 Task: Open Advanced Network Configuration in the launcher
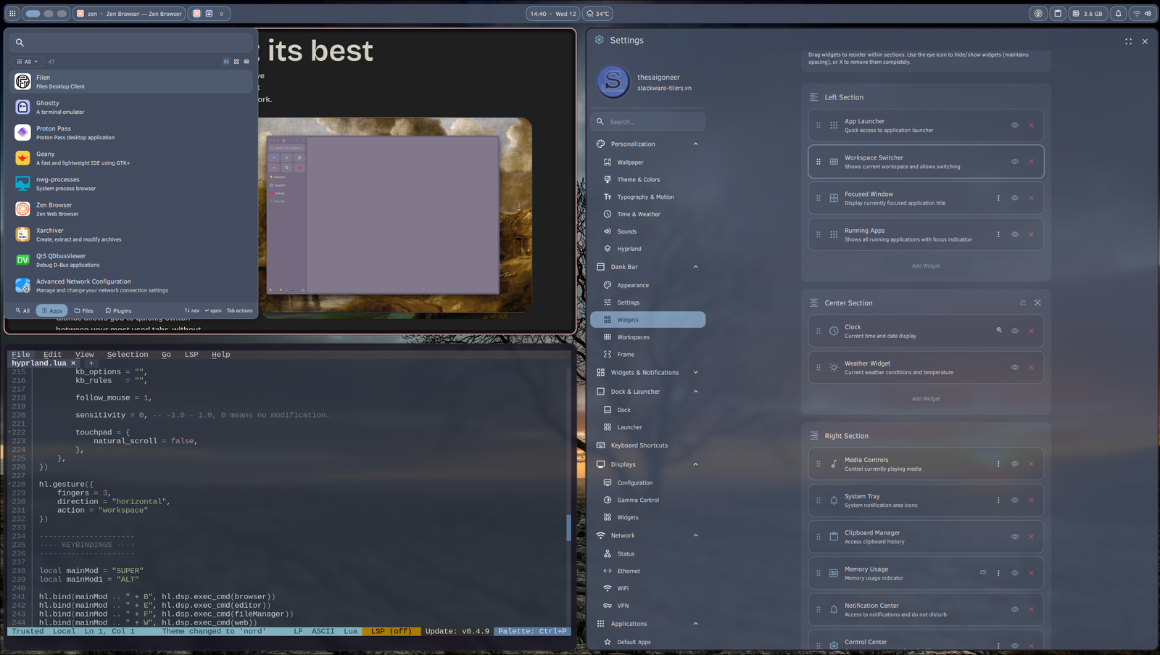tap(132, 285)
